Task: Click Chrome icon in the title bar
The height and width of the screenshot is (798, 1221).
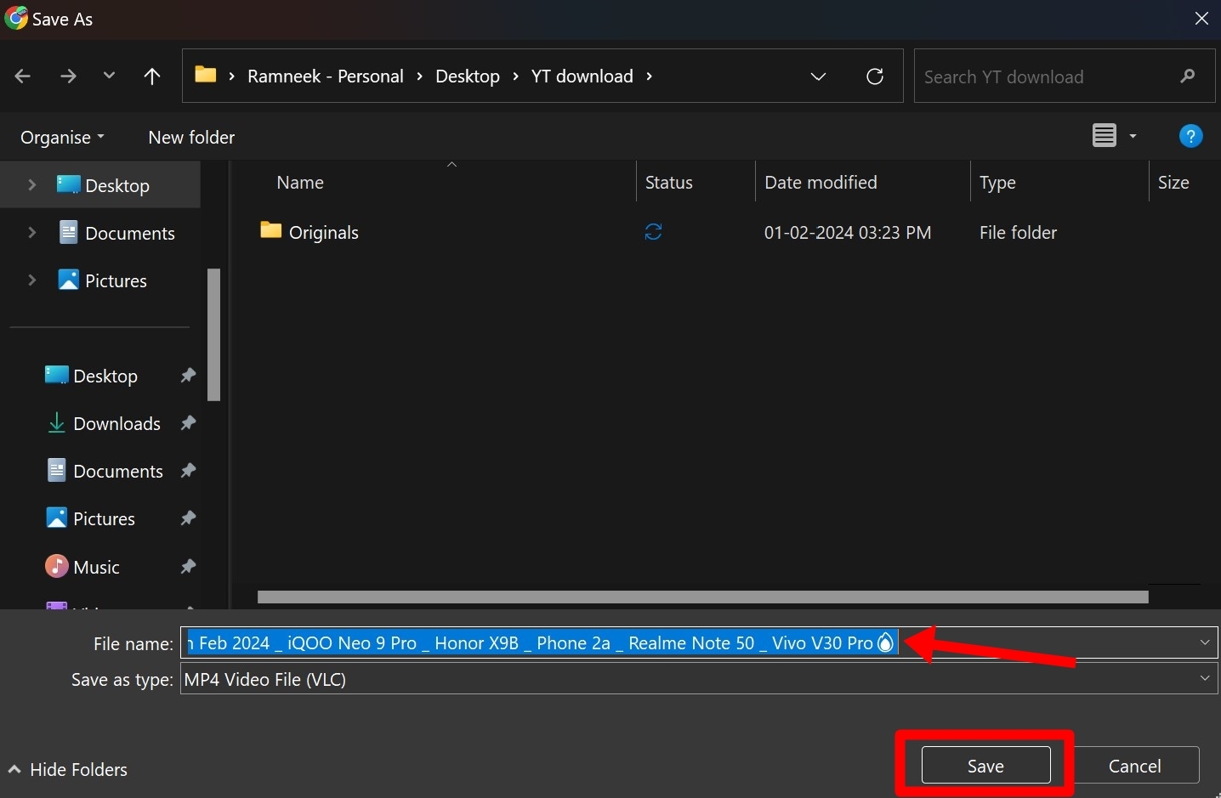Action: tap(15, 19)
